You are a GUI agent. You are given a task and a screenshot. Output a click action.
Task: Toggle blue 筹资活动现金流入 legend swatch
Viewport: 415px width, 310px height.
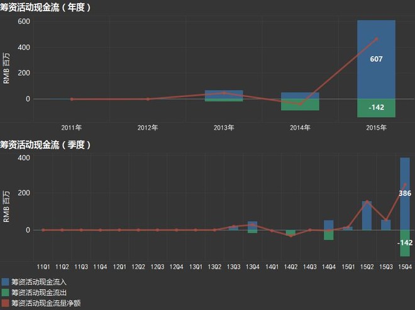point(5,282)
